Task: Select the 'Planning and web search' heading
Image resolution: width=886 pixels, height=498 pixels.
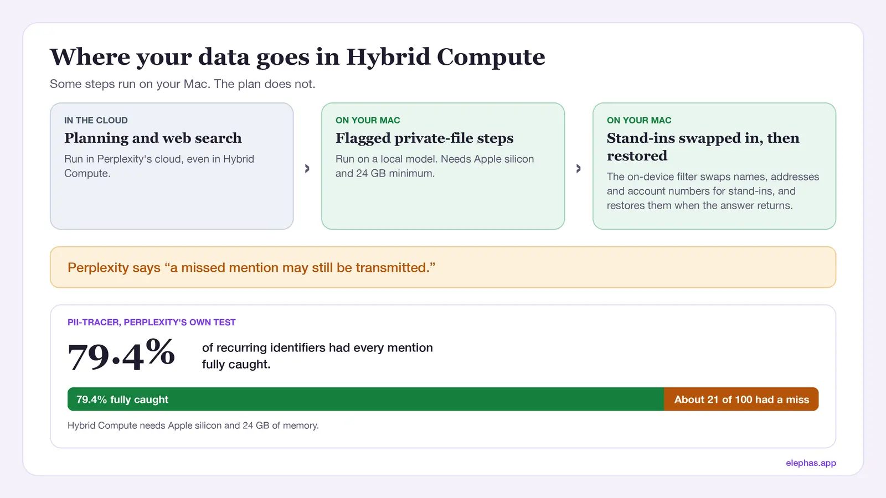Action: (x=153, y=138)
